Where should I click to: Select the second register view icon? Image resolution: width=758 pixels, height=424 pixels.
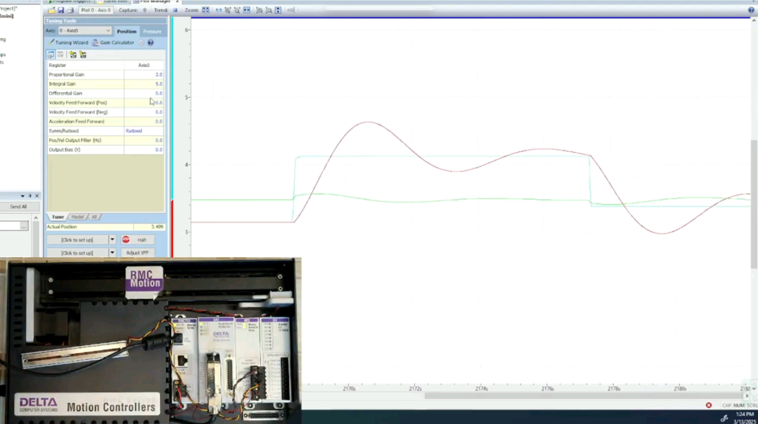61,54
